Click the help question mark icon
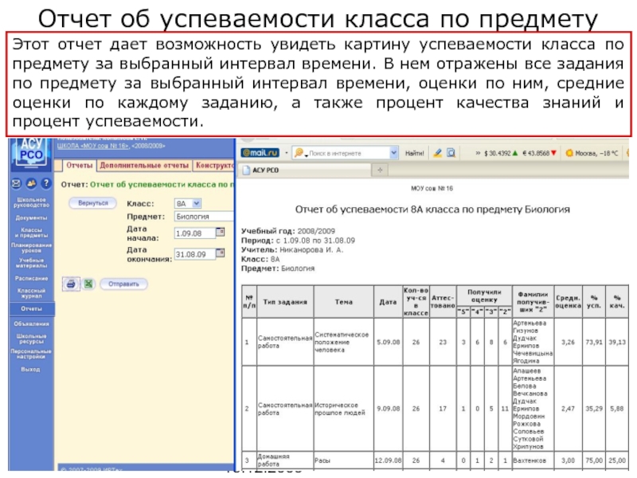Viewport: 637px width, 478px height. 46,182
